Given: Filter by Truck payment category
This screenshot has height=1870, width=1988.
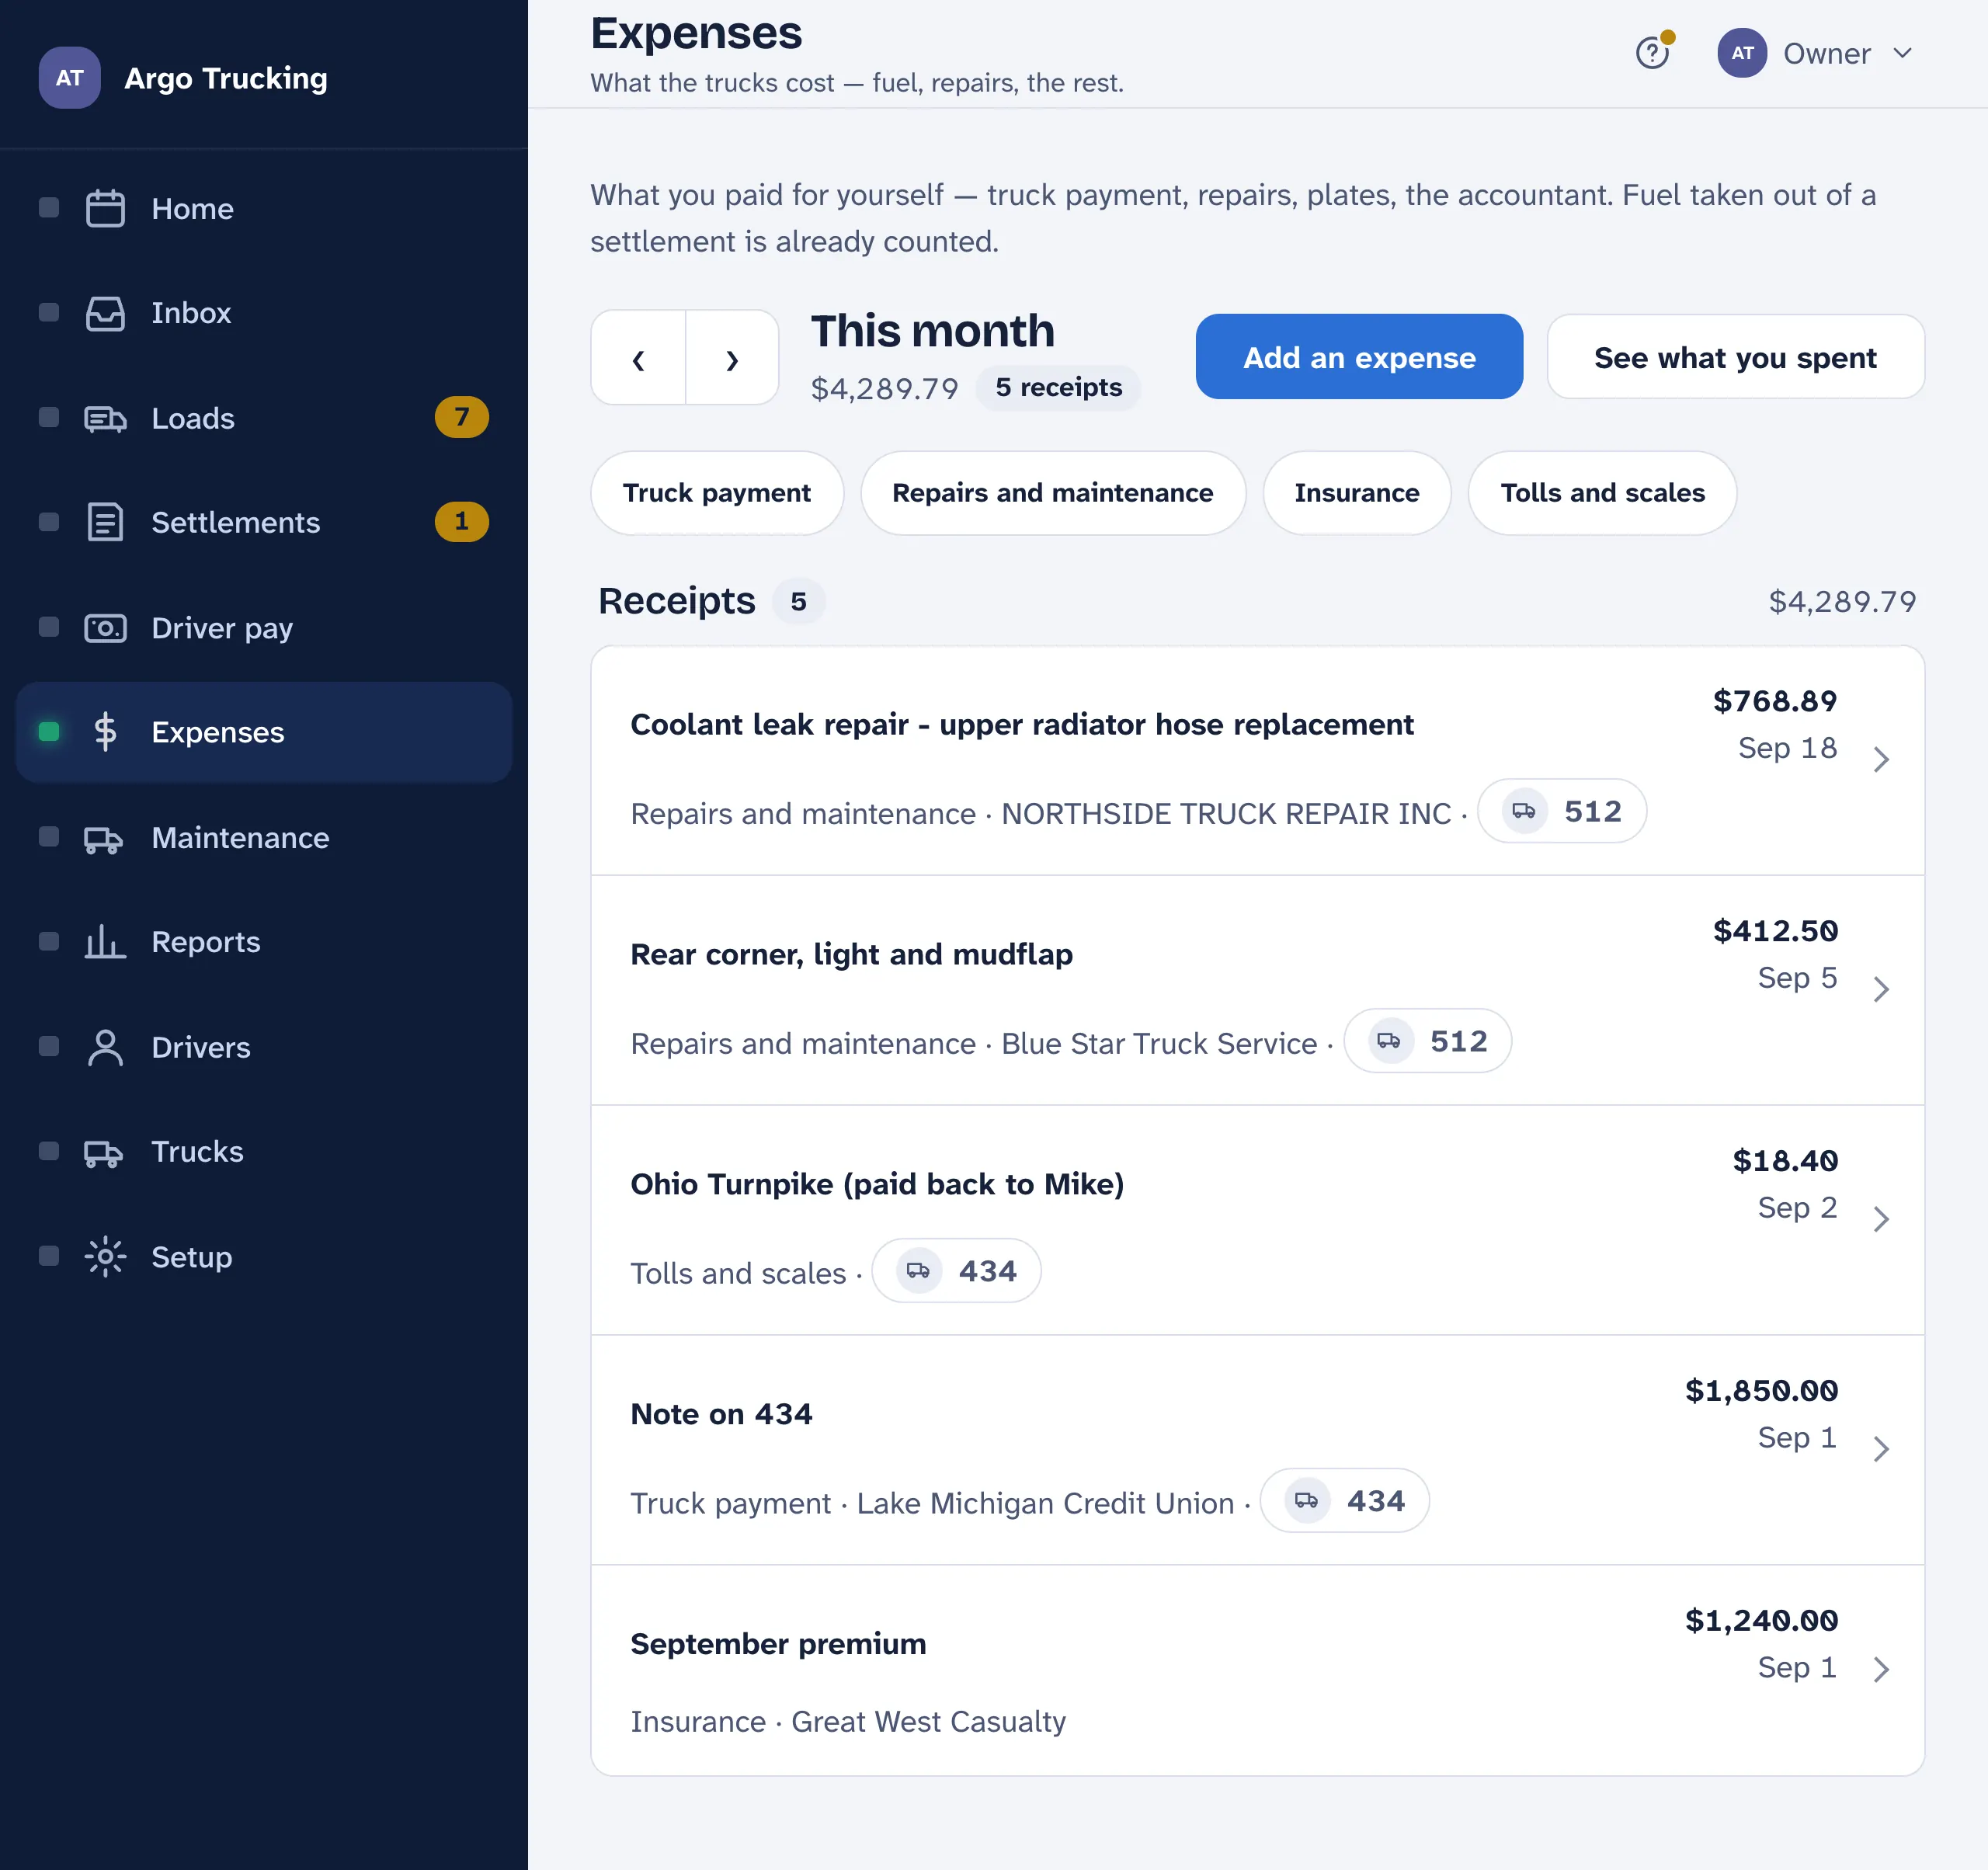Looking at the screenshot, I should [x=717, y=493].
